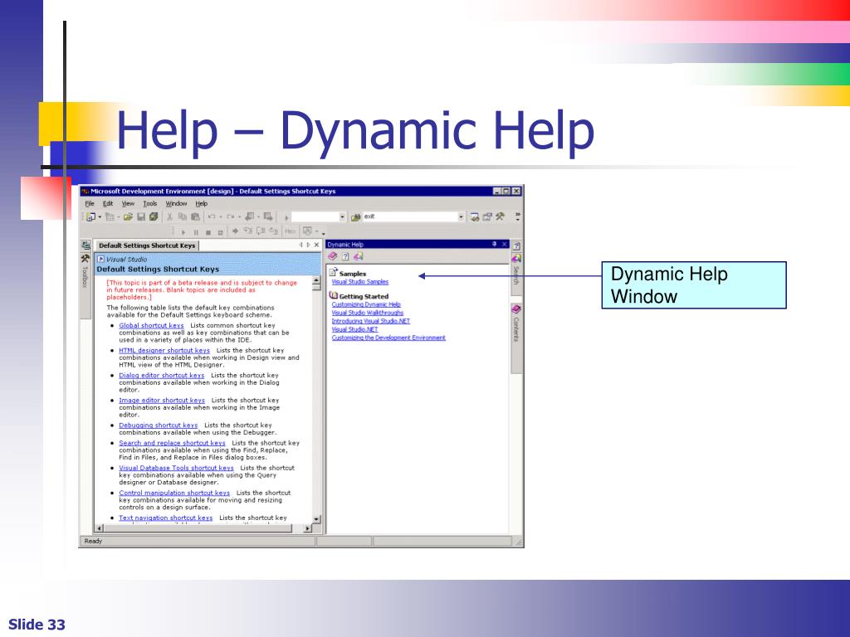This screenshot has width=850, height=637.
Task: Expand the New Project button dropdown arrow
Action: (x=100, y=217)
